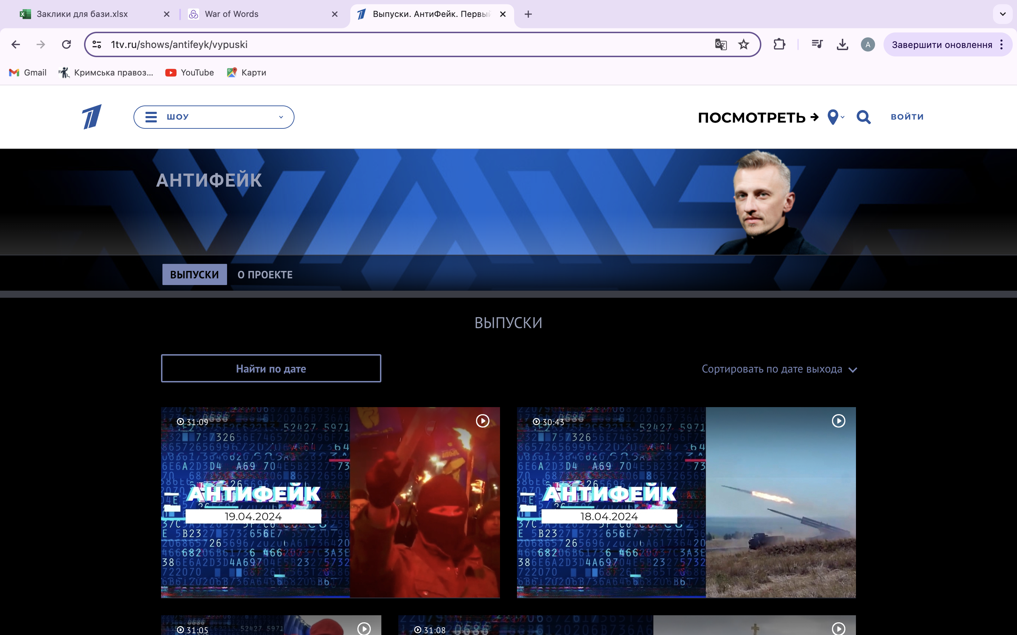Open the Gmail bookmark
This screenshot has width=1017, height=635.
[28, 73]
